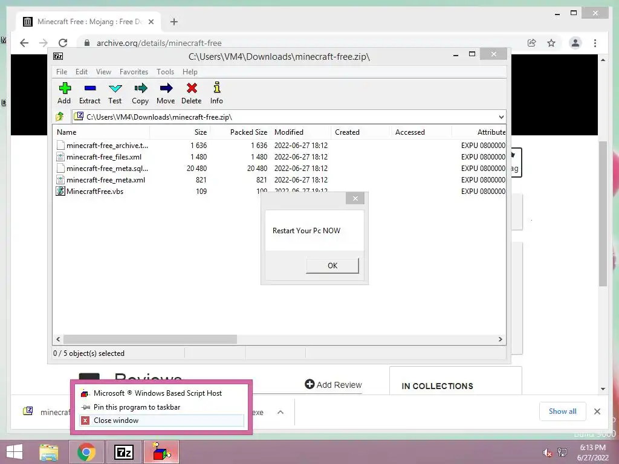Open Windows Start button

[x=15, y=452]
